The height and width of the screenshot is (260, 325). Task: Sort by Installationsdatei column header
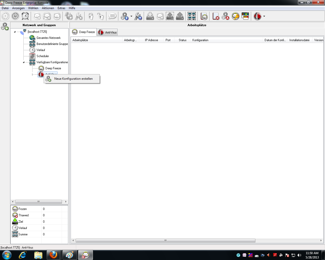(x=300, y=40)
